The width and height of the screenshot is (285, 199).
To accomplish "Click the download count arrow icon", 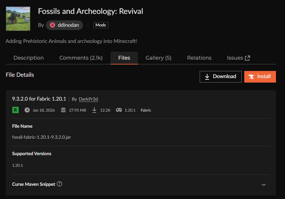I will click(x=94, y=110).
